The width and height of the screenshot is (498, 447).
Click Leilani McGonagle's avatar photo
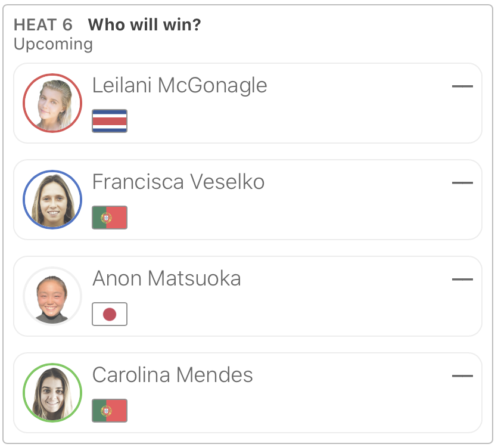[52, 103]
